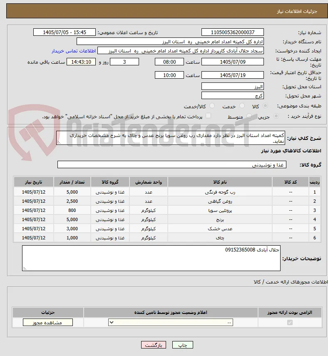Click the عدس خشک item name
The height and width of the screenshot is (356, 328).
coord(220,229)
